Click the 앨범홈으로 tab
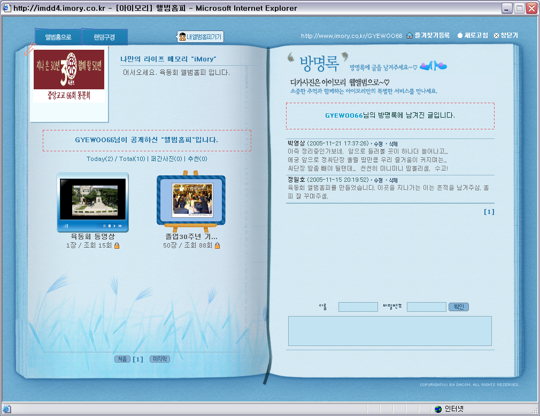 click(x=58, y=37)
